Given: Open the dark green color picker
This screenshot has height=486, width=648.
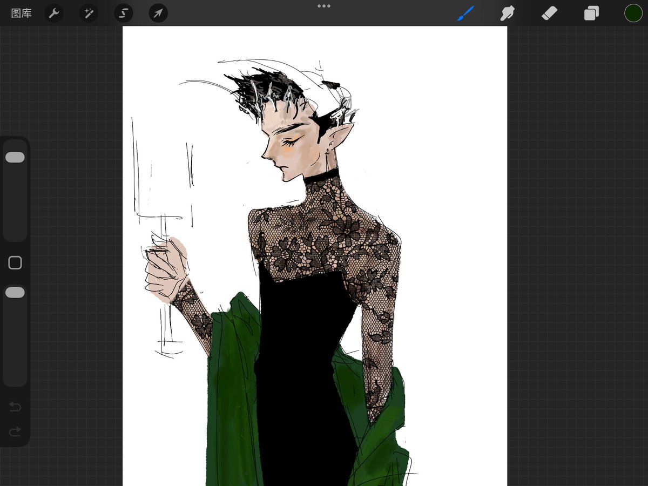Looking at the screenshot, I should pyautogui.click(x=633, y=13).
